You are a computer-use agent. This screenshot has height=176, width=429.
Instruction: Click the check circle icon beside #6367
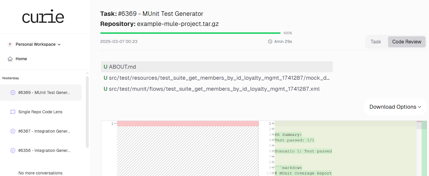tap(13, 131)
